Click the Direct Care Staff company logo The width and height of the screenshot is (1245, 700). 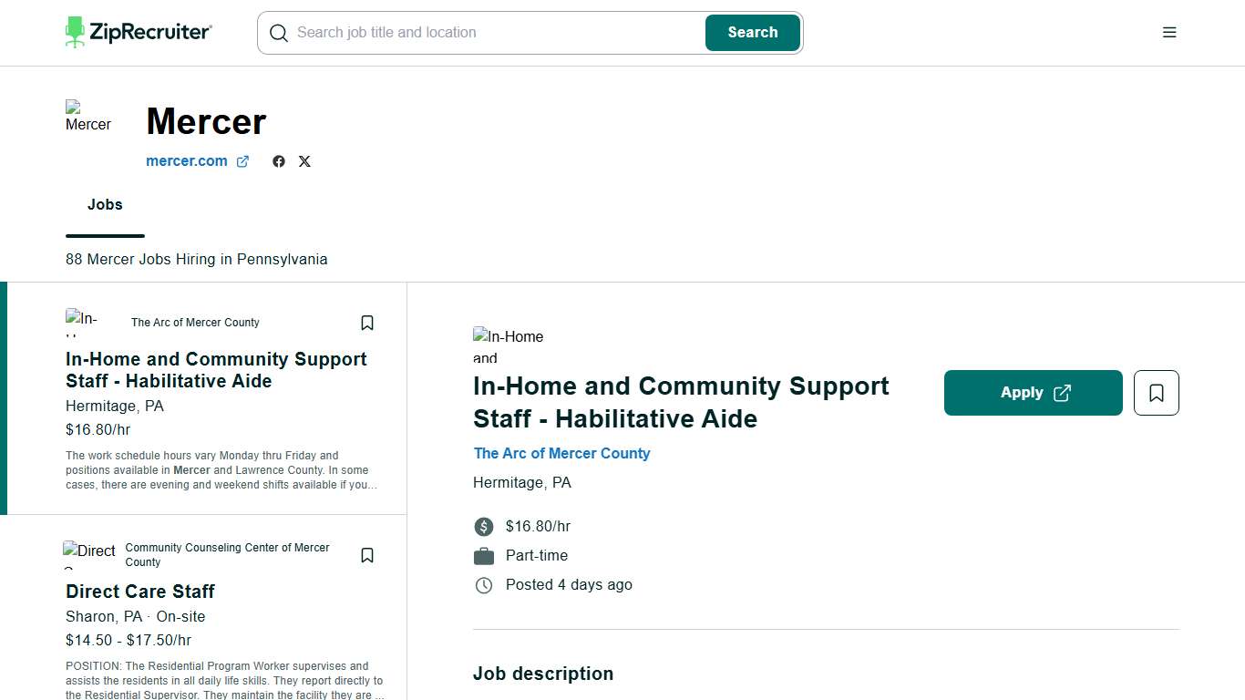pyautogui.click(x=89, y=554)
